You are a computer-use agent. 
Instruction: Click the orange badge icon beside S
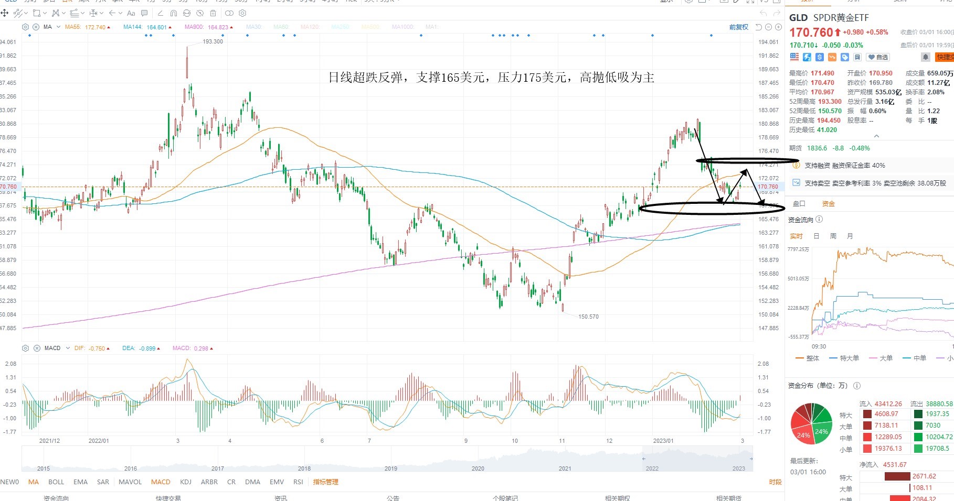(x=832, y=57)
